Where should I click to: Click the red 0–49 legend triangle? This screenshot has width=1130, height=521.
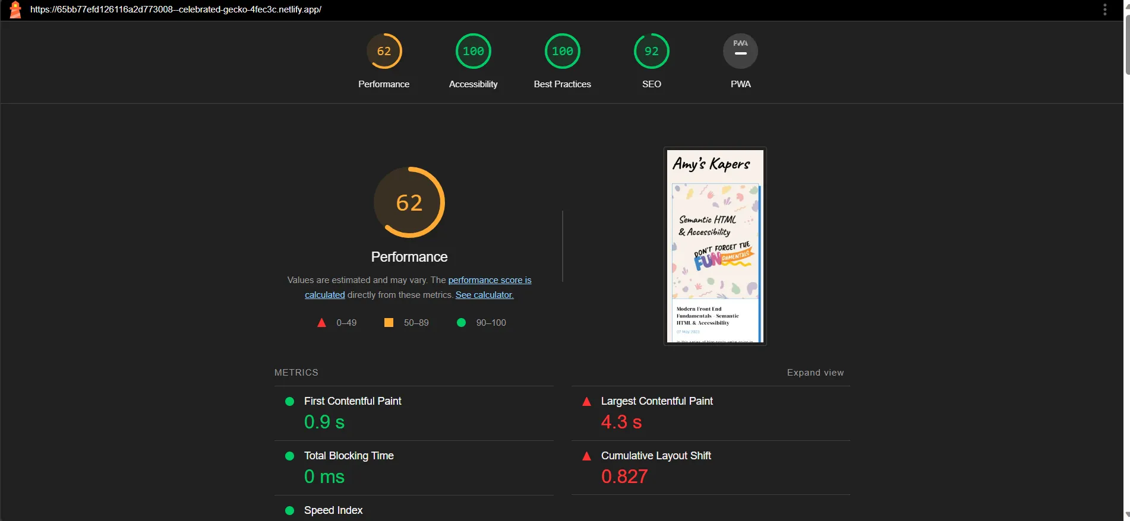point(321,323)
